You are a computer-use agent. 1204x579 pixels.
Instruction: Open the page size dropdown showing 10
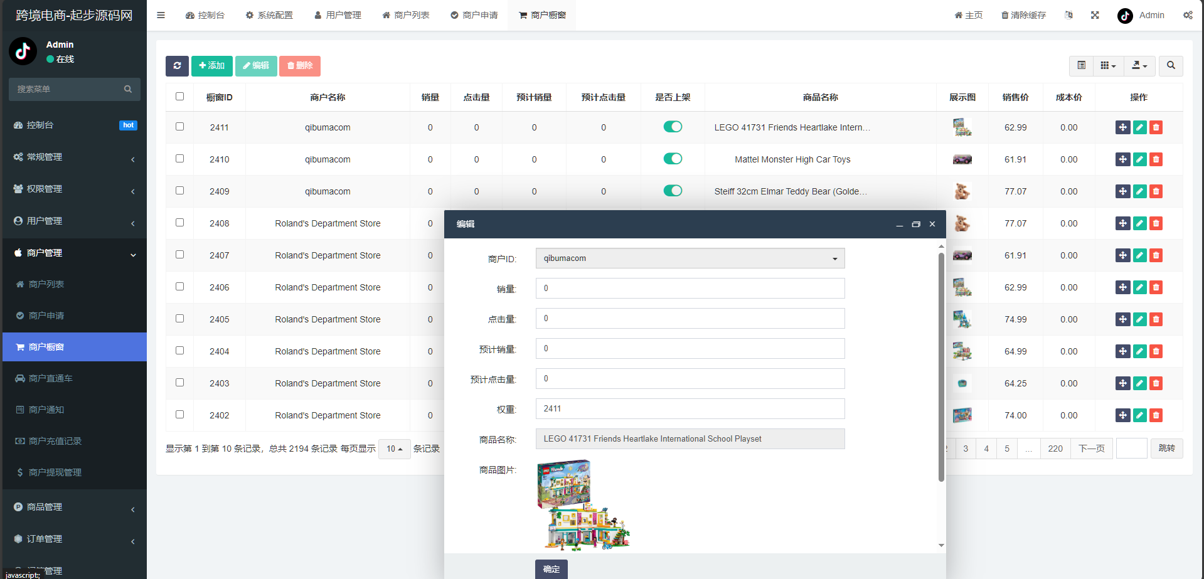[394, 449]
